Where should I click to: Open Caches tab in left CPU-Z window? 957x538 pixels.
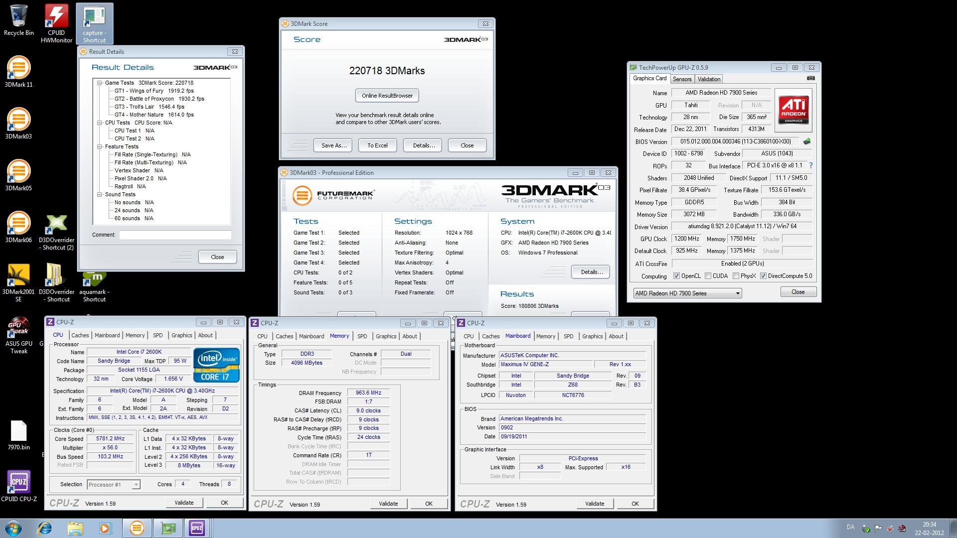pyautogui.click(x=80, y=335)
